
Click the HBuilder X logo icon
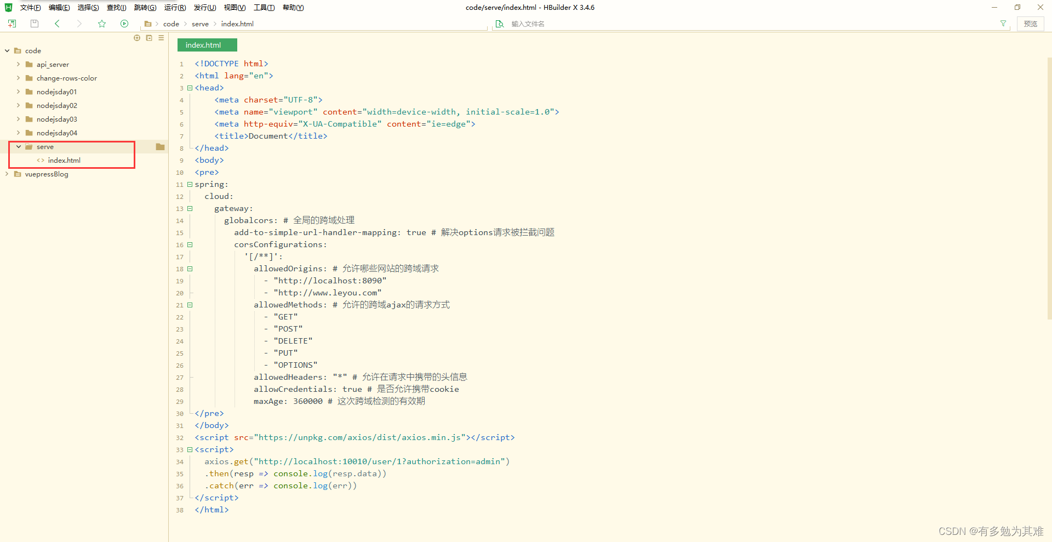tap(8, 7)
